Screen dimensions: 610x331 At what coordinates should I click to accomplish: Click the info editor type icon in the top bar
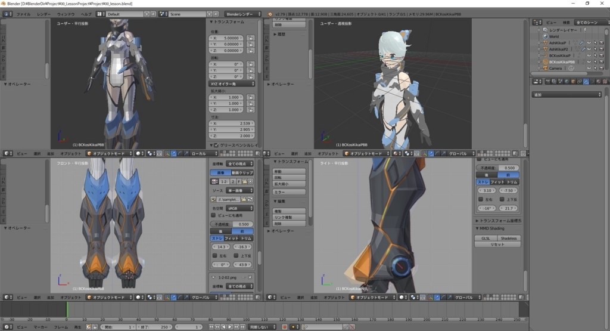(x=7, y=14)
